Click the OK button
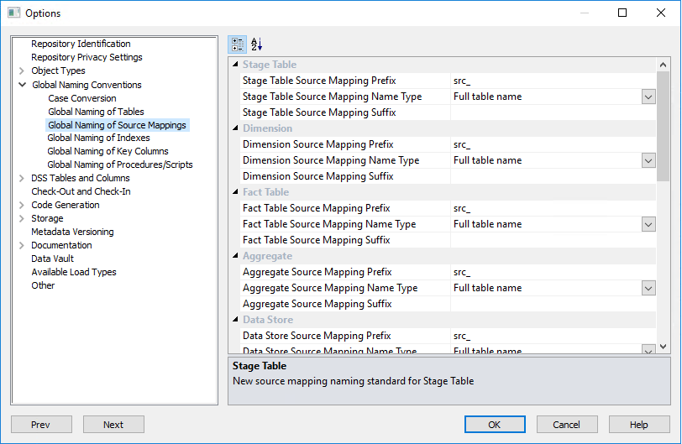Screen dimensions: 682x444 (495, 425)
